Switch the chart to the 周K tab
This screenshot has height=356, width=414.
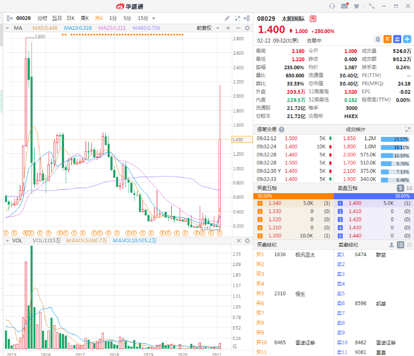85,18
